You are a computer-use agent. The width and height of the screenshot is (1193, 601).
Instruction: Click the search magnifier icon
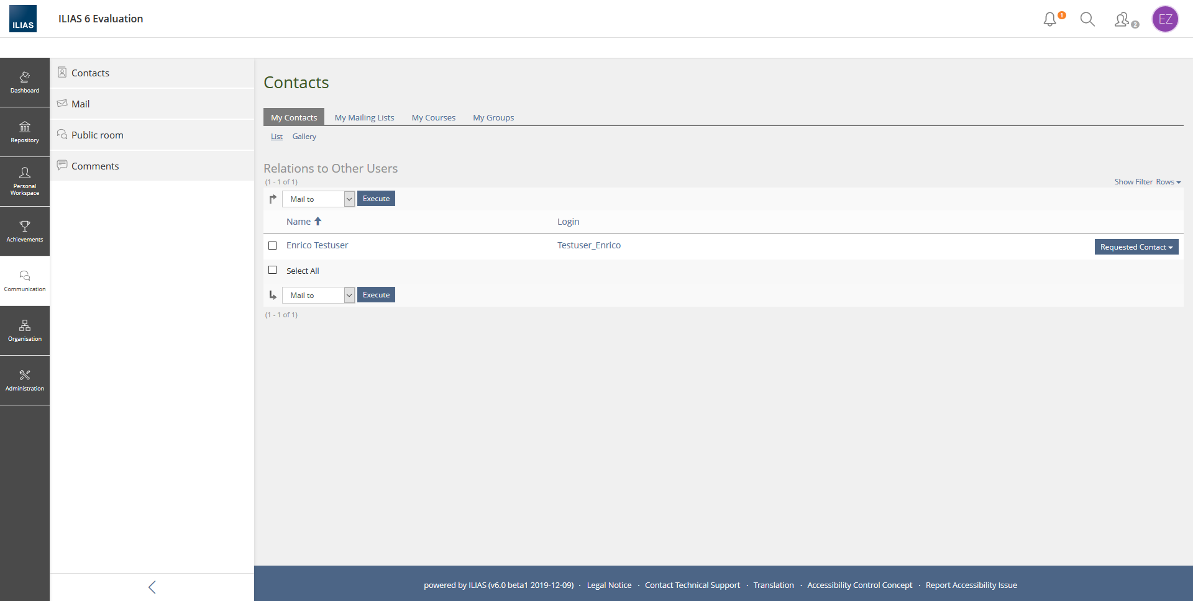point(1087,19)
